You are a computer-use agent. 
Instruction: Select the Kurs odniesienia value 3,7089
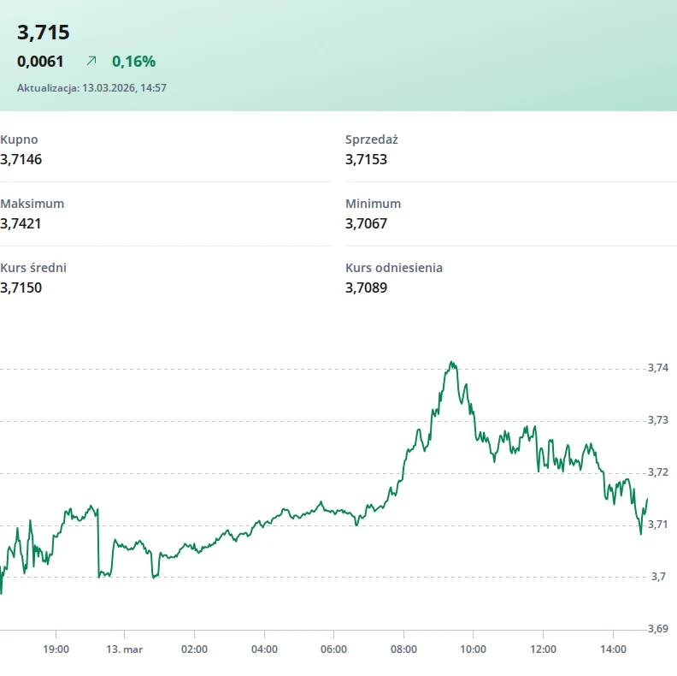(x=367, y=288)
